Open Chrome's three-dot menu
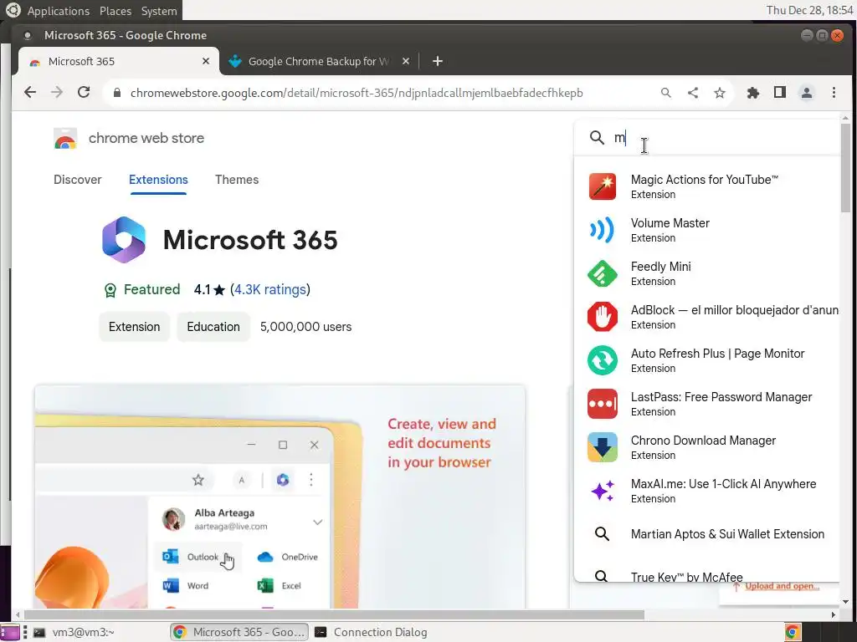 pos(834,93)
